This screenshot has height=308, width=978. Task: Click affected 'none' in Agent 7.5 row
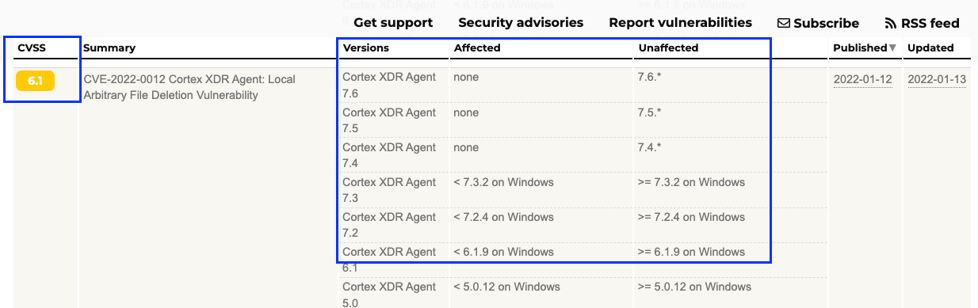pyautogui.click(x=466, y=112)
